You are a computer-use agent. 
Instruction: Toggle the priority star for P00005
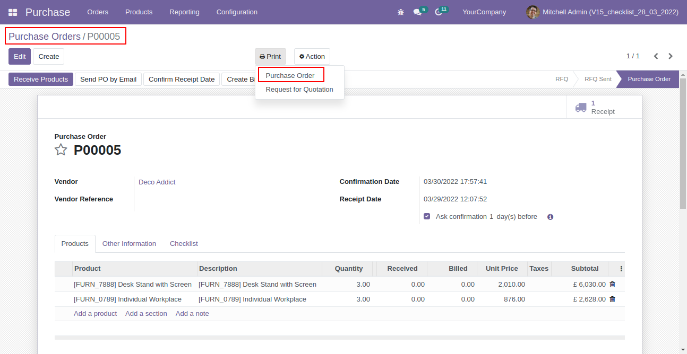point(61,150)
